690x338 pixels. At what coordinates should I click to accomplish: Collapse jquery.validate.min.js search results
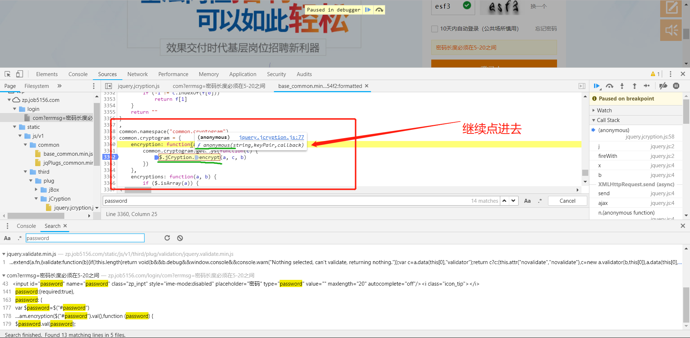(x=4, y=254)
